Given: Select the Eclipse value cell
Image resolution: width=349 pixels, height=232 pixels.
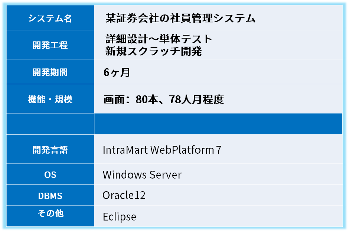Looking at the screenshot, I should point(119,216).
